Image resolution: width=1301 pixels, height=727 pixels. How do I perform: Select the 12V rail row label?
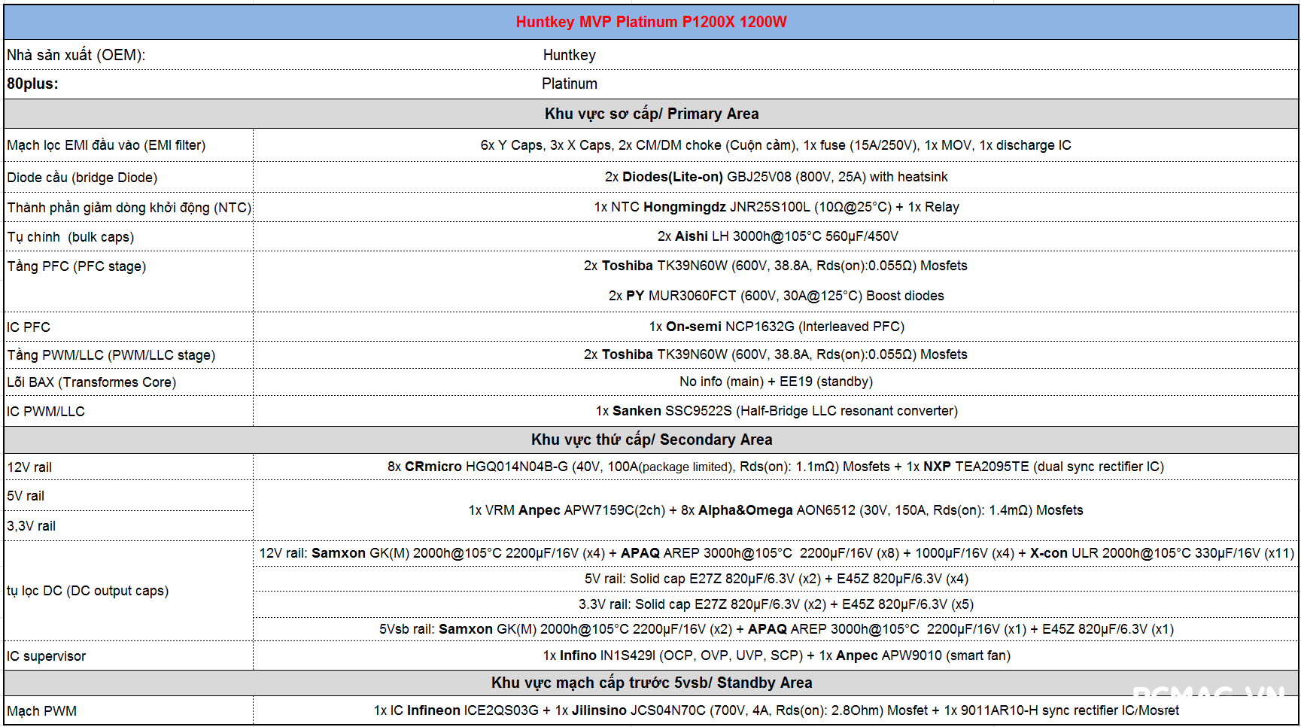30,467
